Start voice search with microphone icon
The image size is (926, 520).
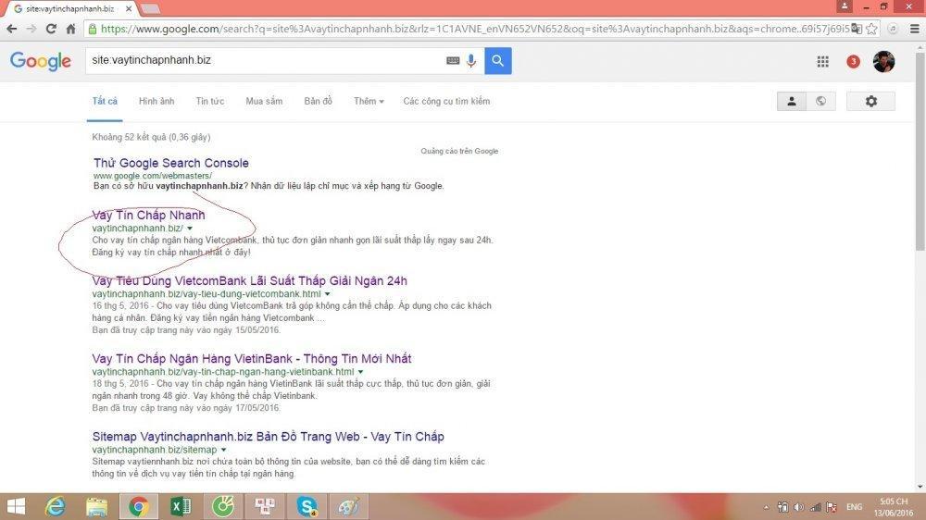(471, 60)
